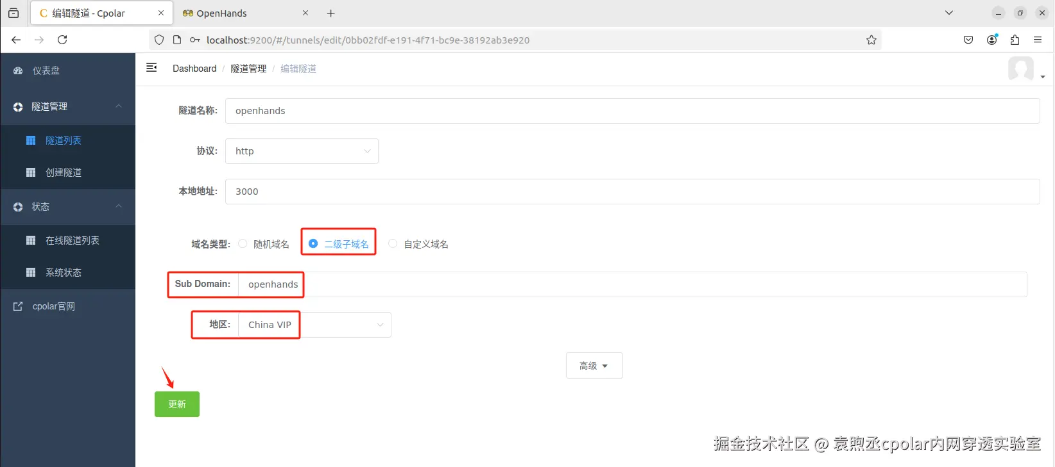
Task: Go to 创建隧道 in the sidebar
Action: pos(68,172)
